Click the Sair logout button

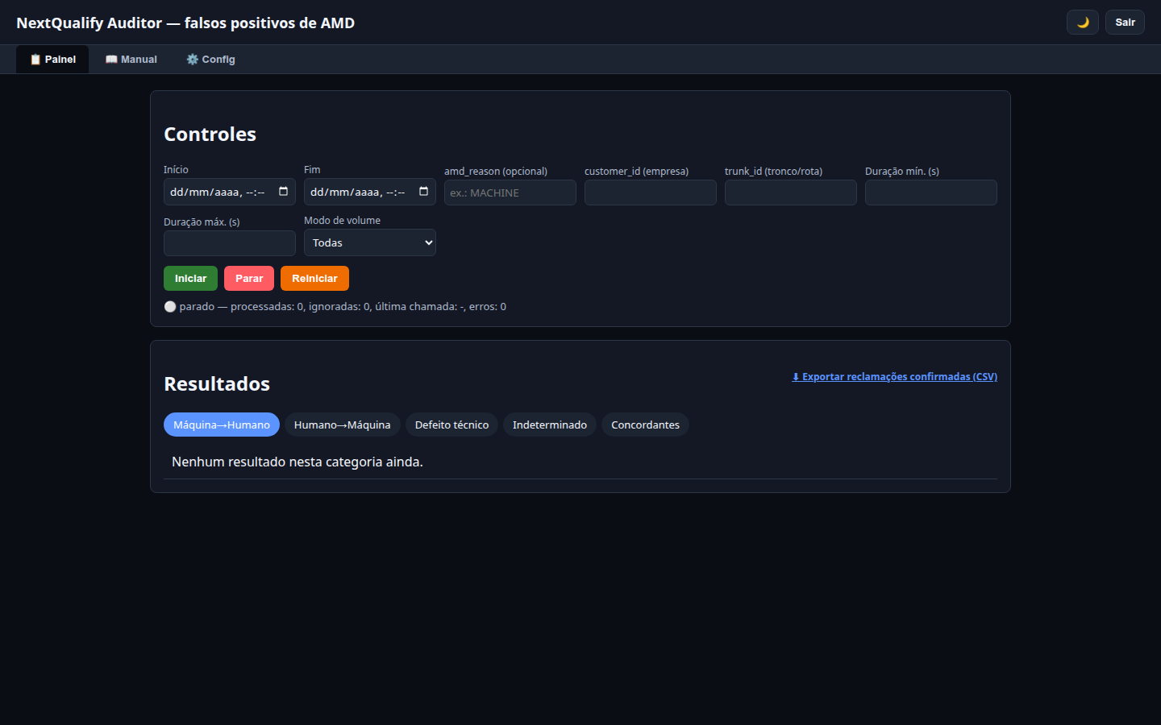coord(1125,23)
